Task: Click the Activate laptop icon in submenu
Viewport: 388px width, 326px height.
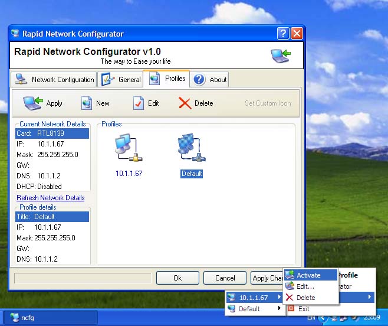Action: tap(290, 275)
